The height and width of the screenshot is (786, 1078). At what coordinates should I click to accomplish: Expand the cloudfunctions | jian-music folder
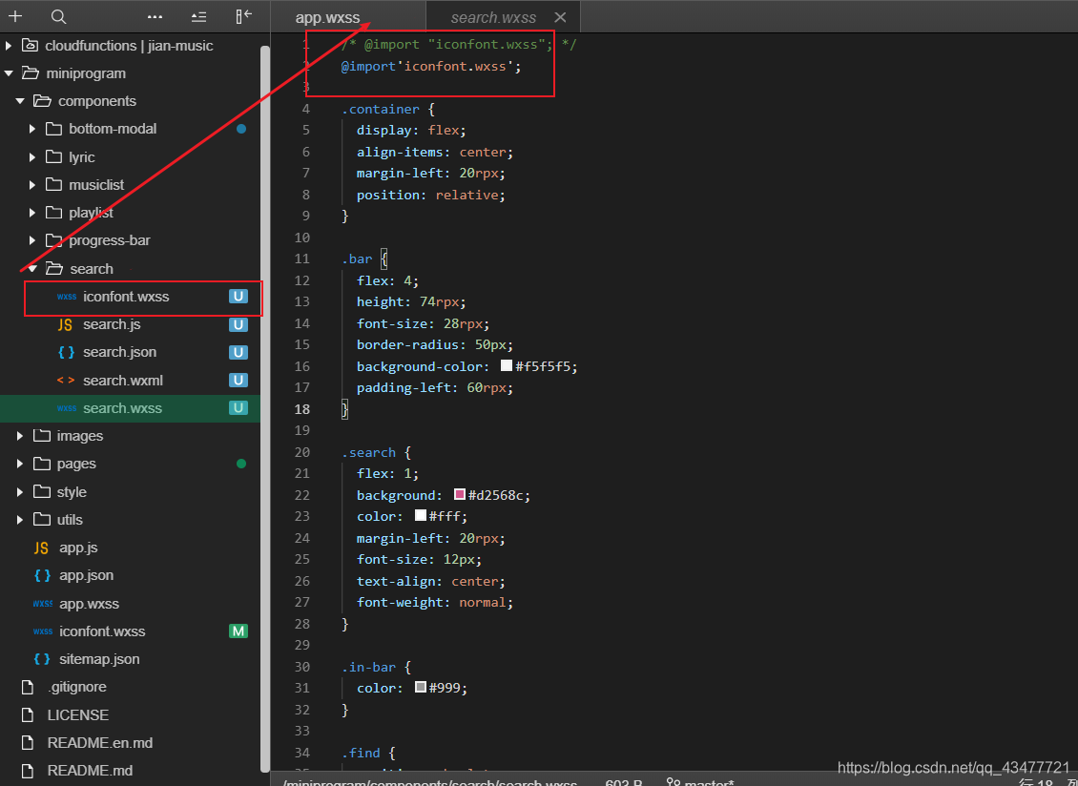(9, 46)
